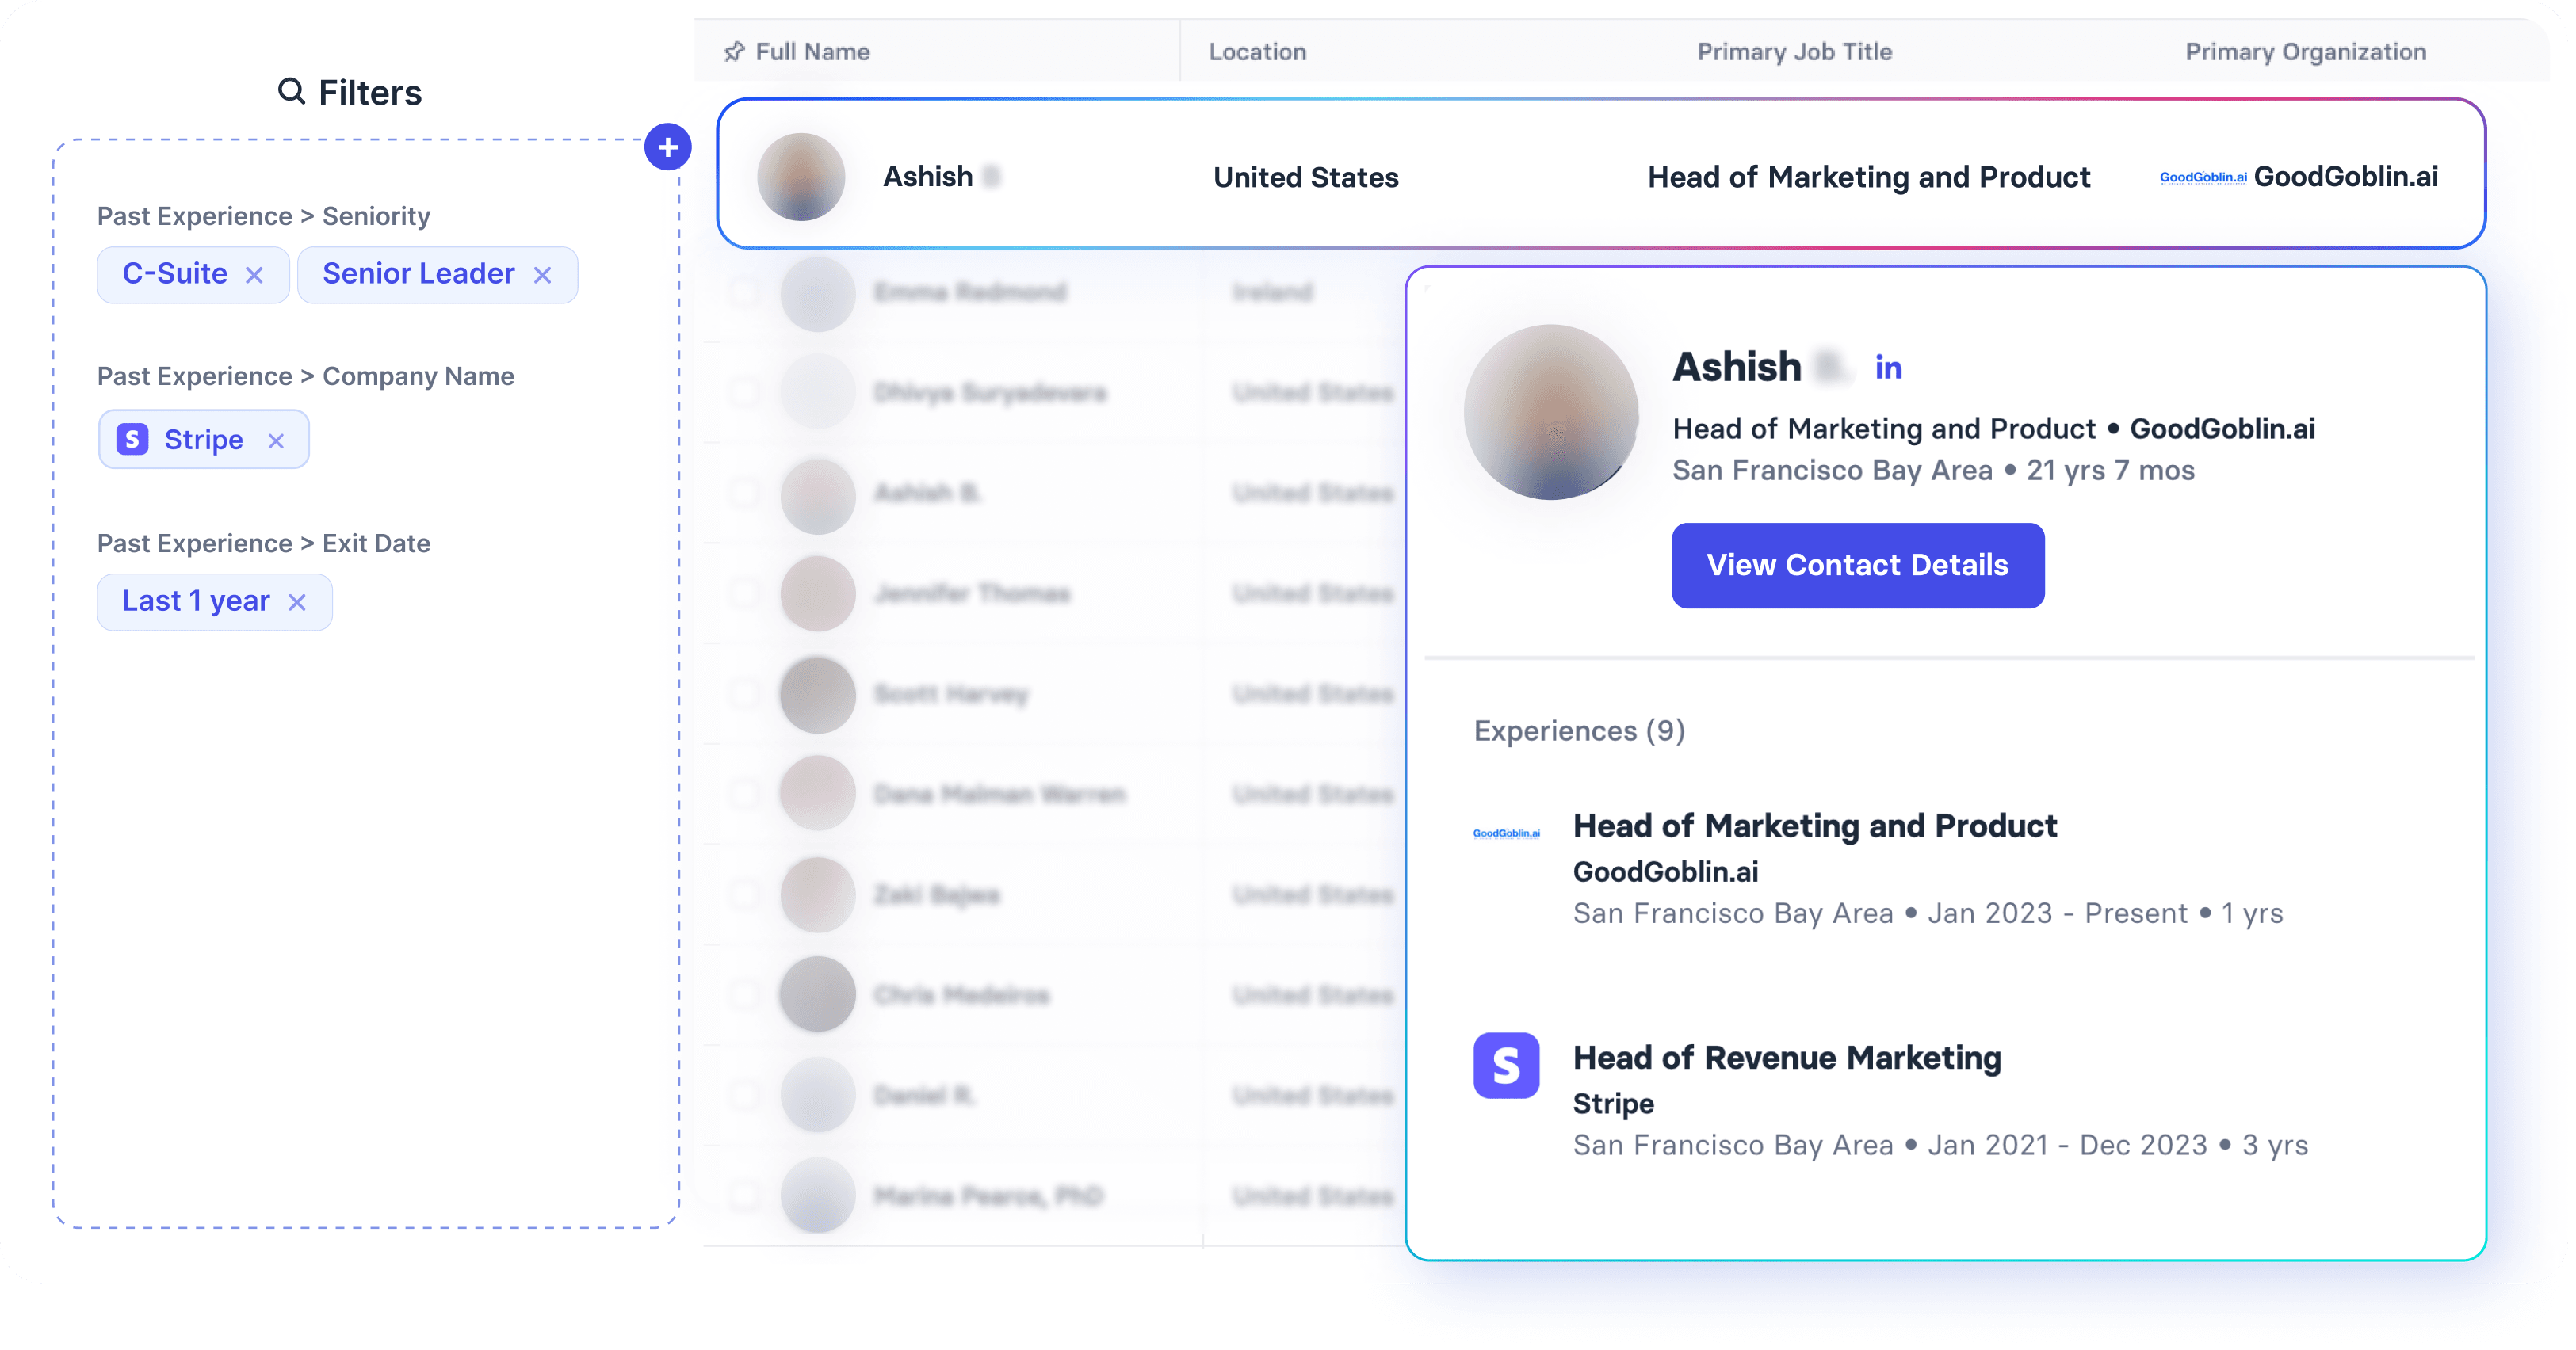
Task: Open Ashish's avatar in the highlighted row
Action: pyautogui.click(x=801, y=177)
